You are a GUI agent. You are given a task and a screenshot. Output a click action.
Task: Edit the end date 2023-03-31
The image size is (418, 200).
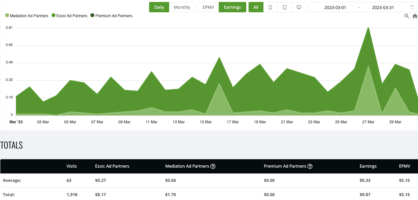click(x=383, y=7)
